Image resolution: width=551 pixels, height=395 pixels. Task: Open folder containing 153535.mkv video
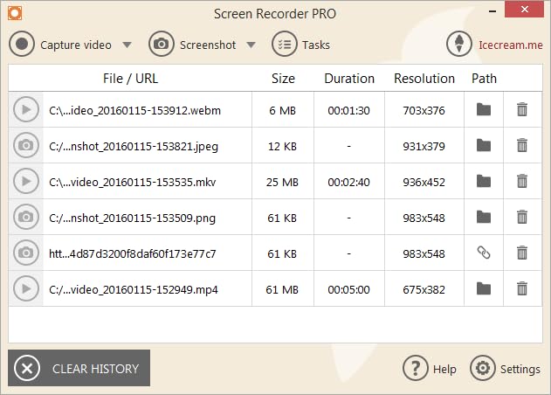484,182
